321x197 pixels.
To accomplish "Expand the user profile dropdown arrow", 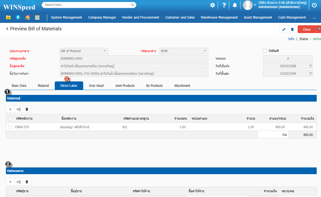I will [x=255, y=5].
